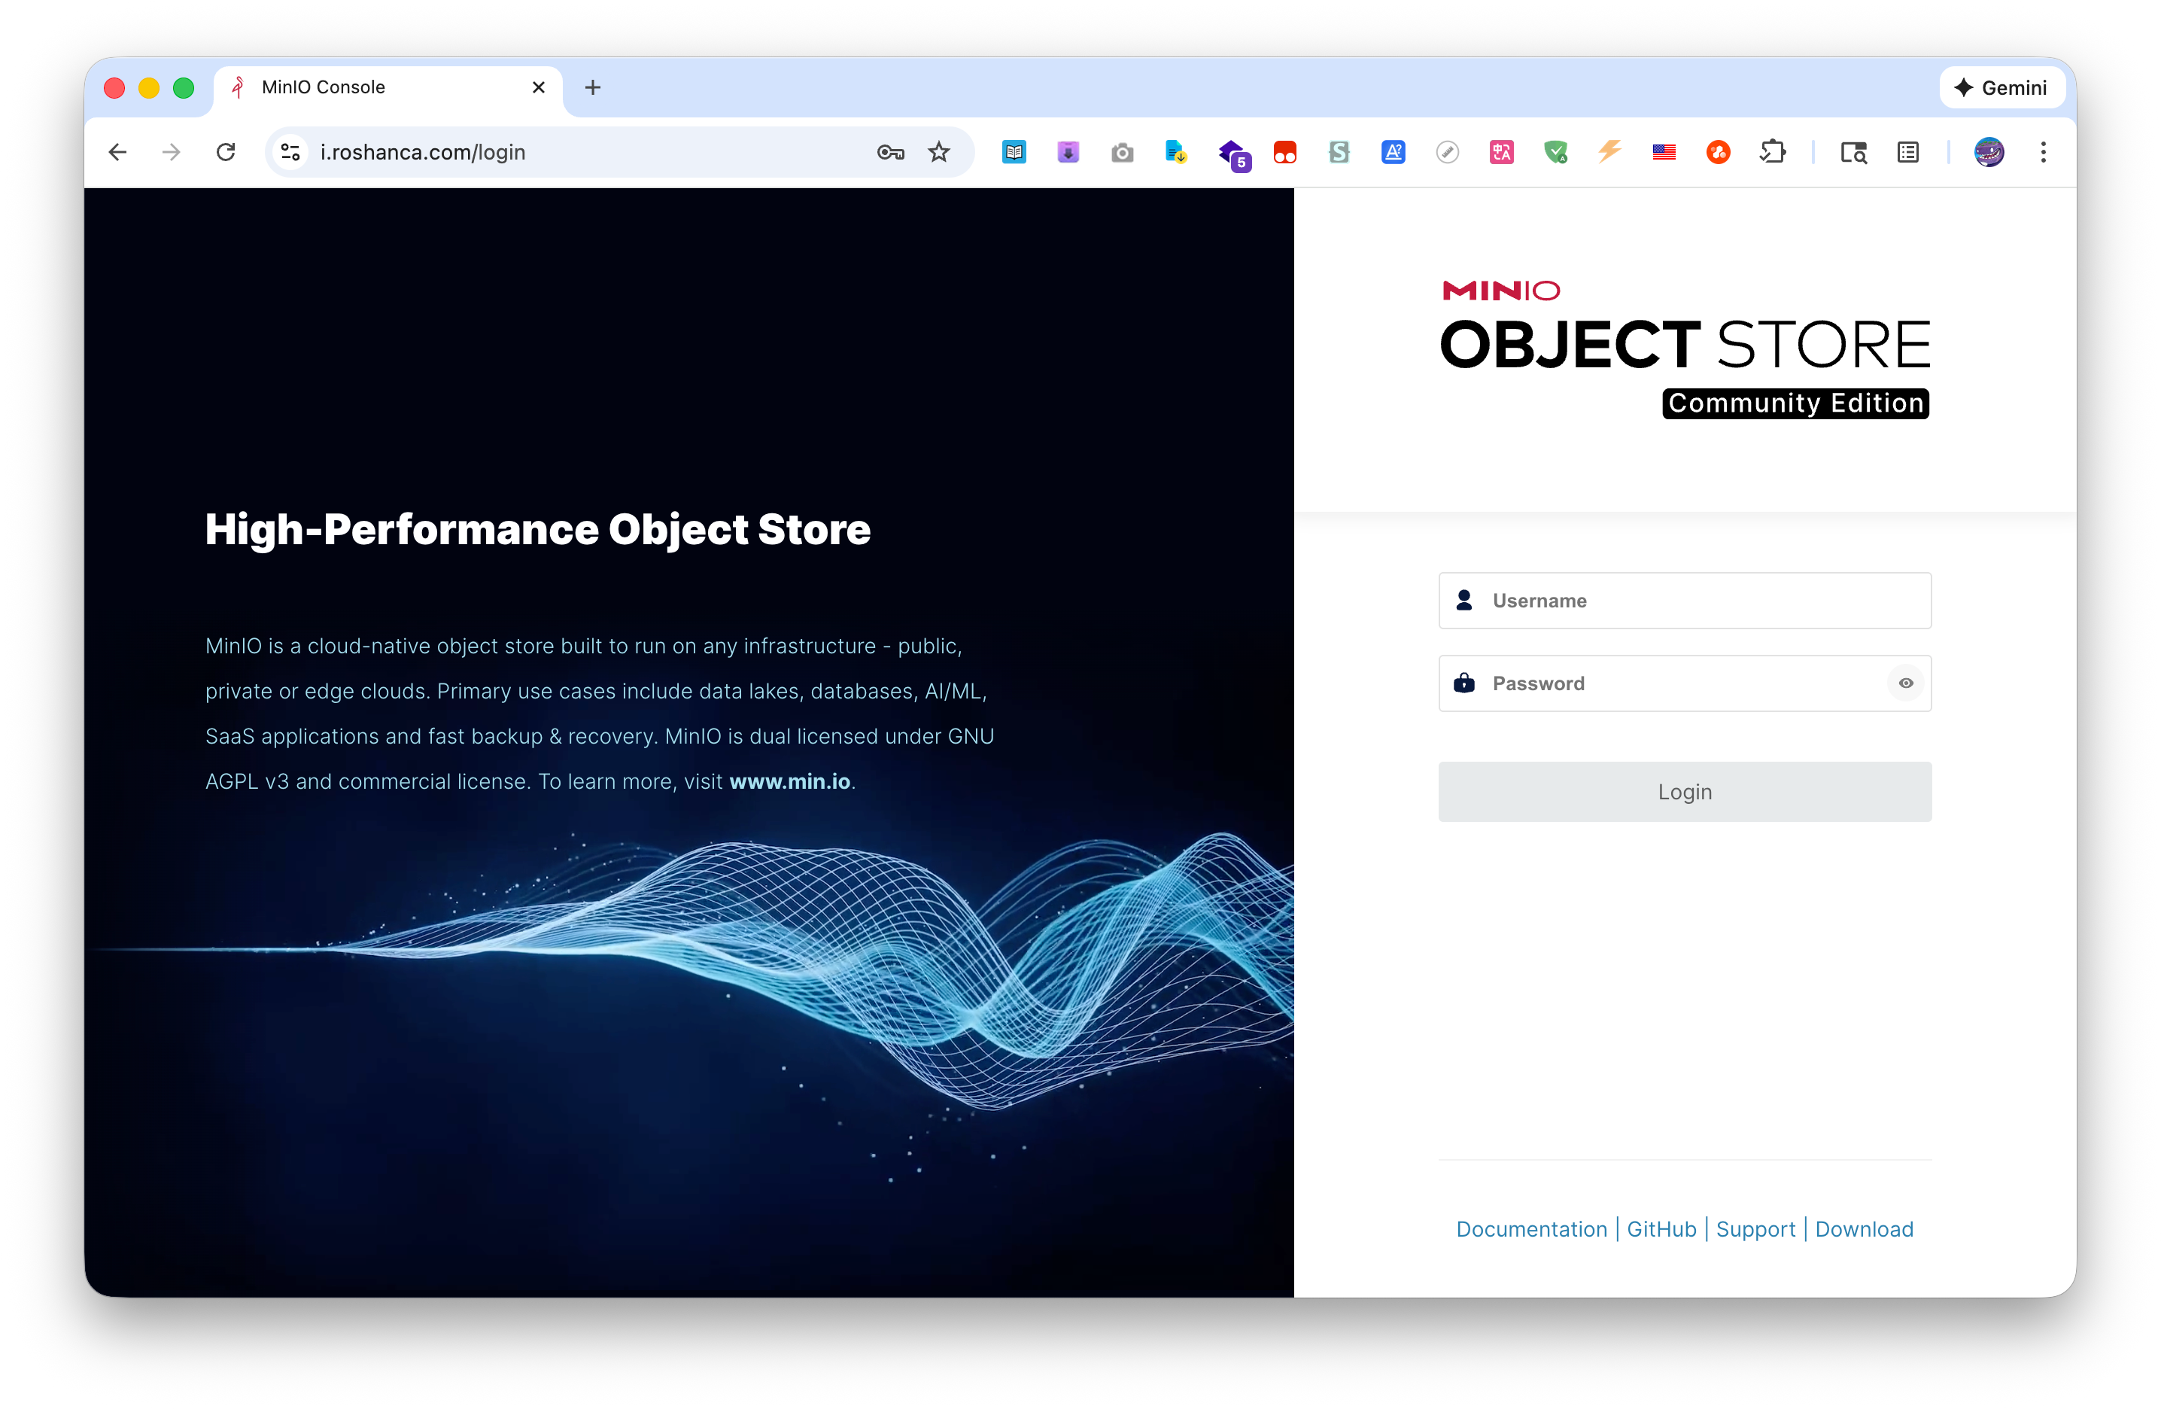Click the Username input field
Screen dimensions: 2161x1409
point(1698,601)
